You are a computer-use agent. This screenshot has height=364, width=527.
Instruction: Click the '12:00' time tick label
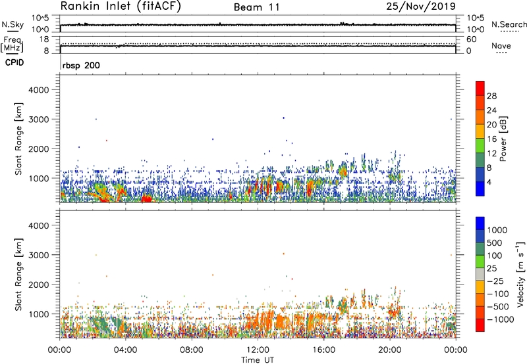tap(258, 350)
